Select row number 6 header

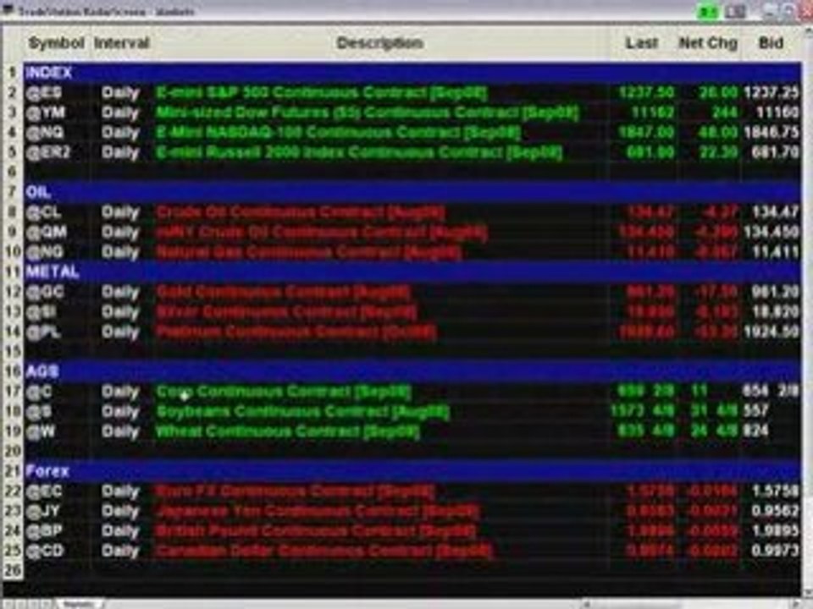click(x=12, y=172)
